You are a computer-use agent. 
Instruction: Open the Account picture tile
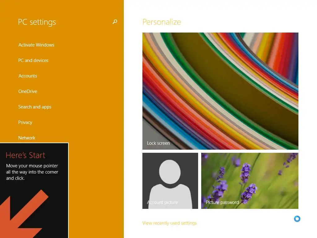coord(170,181)
